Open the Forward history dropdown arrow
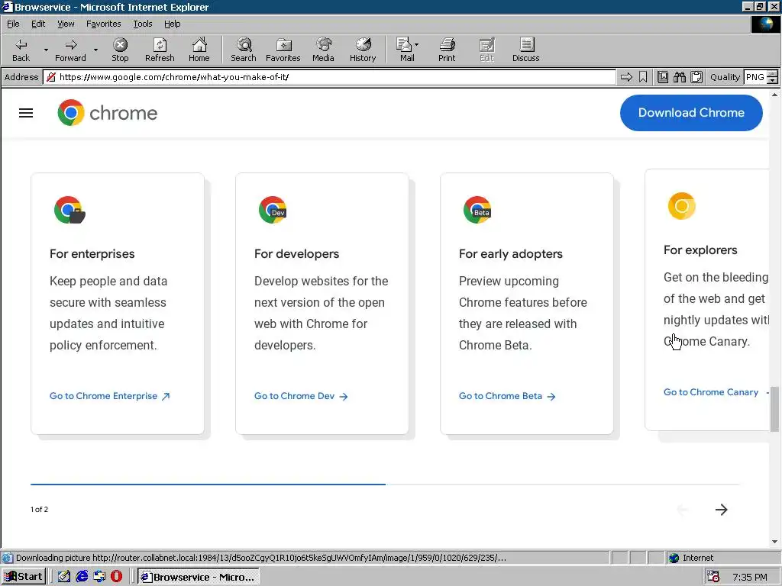The width and height of the screenshot is (782, 586). pyautogui.click(x=95, y=50)
